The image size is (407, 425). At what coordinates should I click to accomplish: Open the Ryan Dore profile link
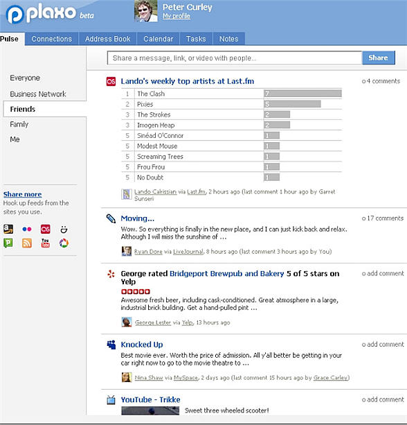click(148, 252)
